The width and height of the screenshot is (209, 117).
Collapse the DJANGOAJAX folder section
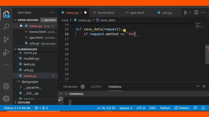click(15, 49)
